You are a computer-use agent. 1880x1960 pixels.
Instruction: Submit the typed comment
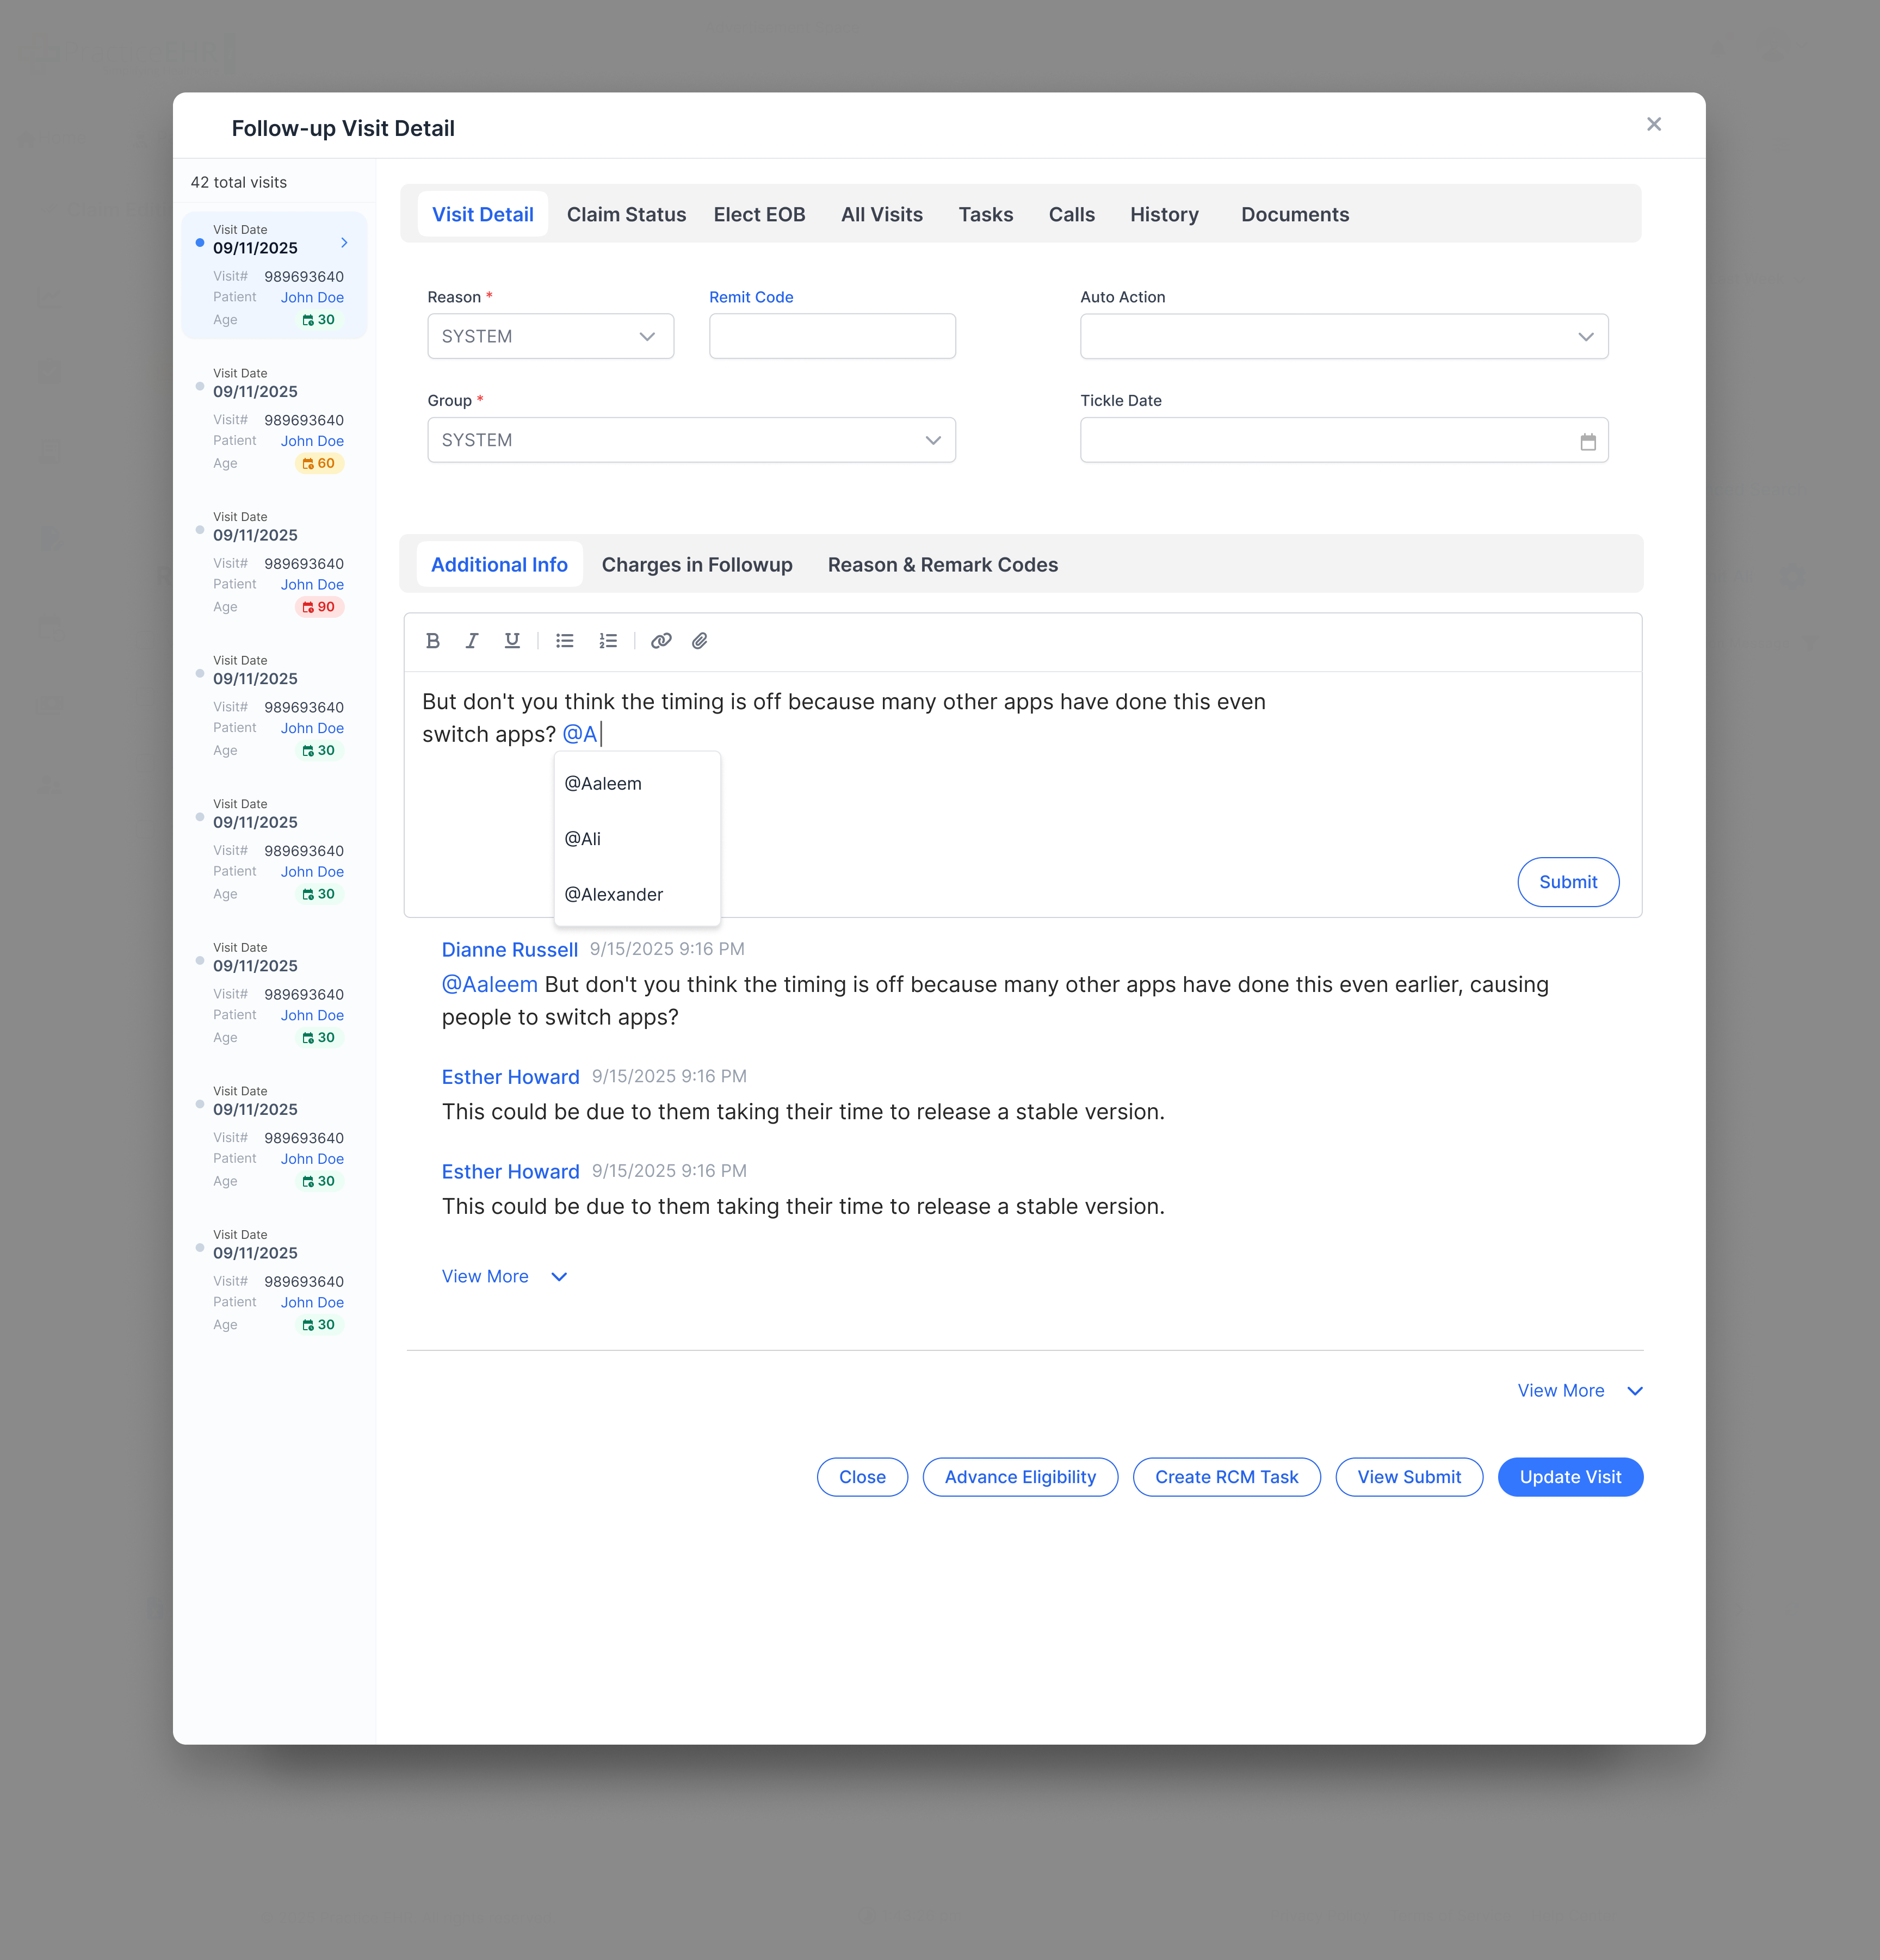pyautogui.click(x=1568, y=881)
